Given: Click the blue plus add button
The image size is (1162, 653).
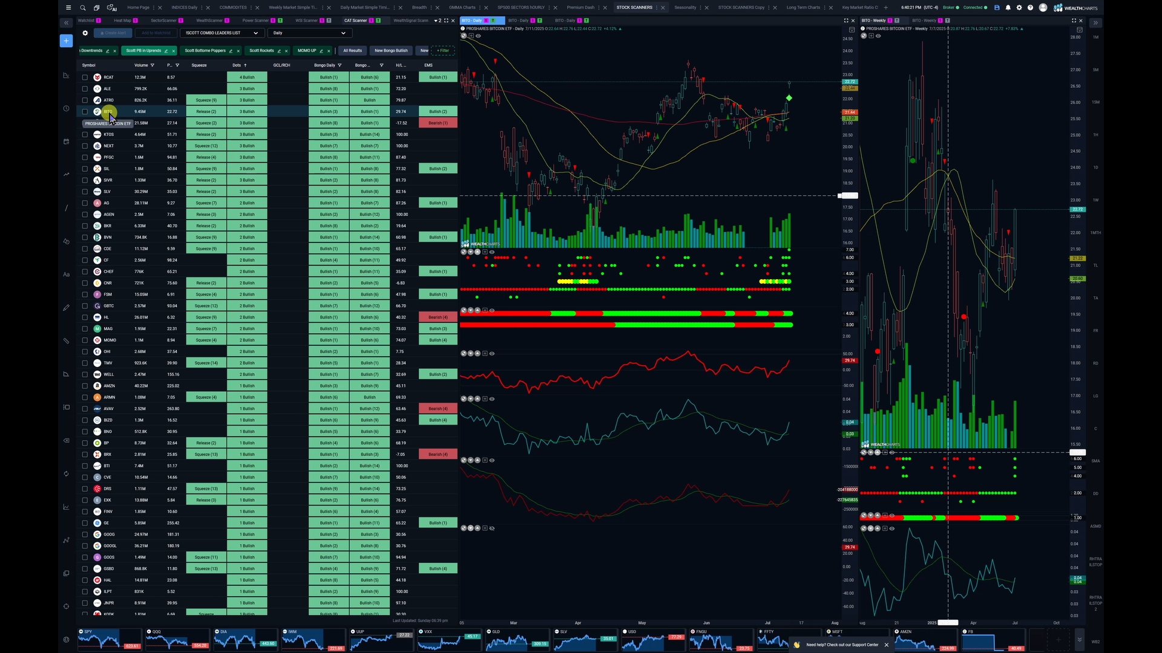Looking at the screenshot, I should (x=66, y=41).
